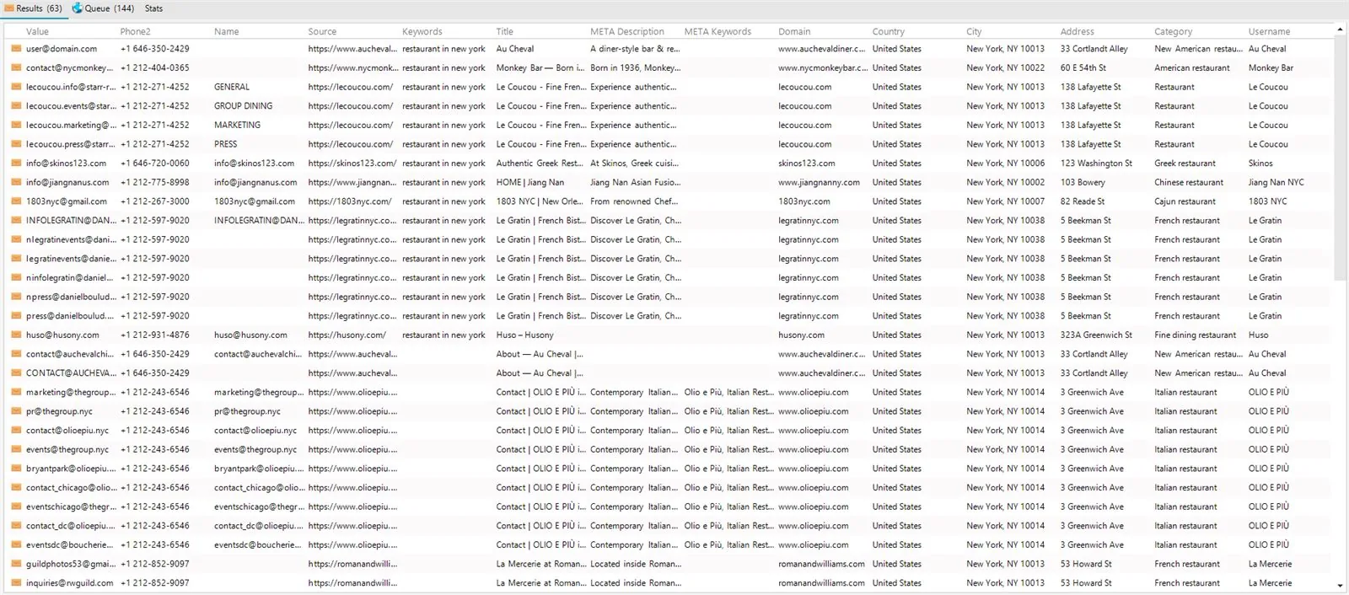The image size is (1349, 595).
Task: Click envelope icon next to lecoucou.marketing@...
Action: (16, 125)
